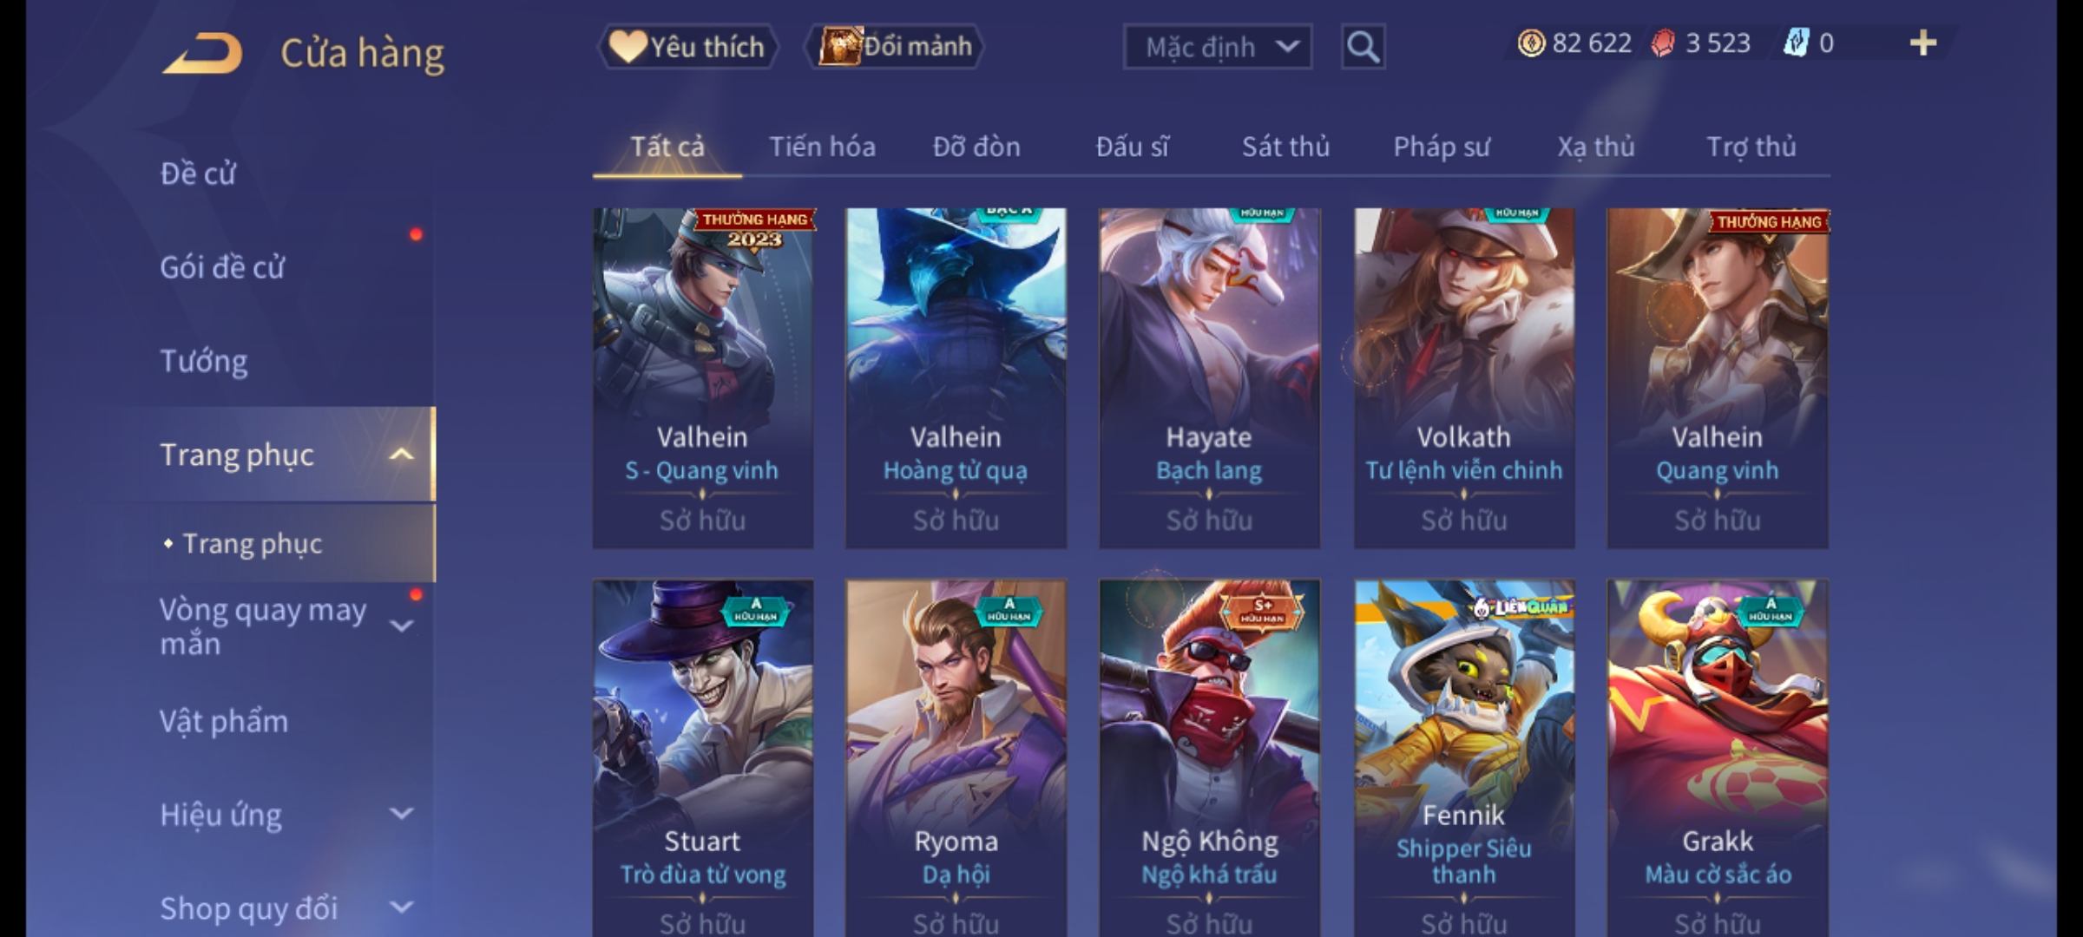Image resolution: width=2083 pixels, height=937 pixels.
Task: Tap the gold coin balance icon
Action: (1531, 43)
